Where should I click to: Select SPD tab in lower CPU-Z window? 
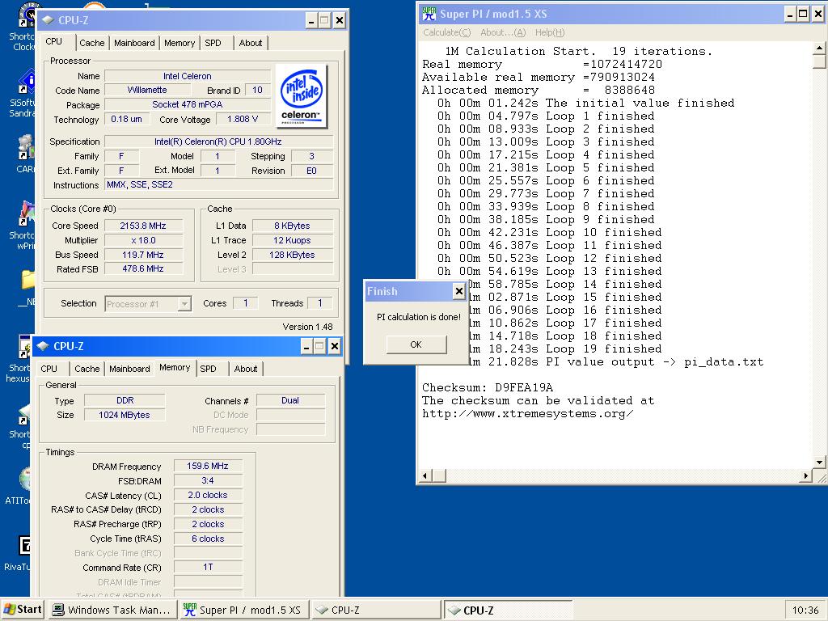208,369
